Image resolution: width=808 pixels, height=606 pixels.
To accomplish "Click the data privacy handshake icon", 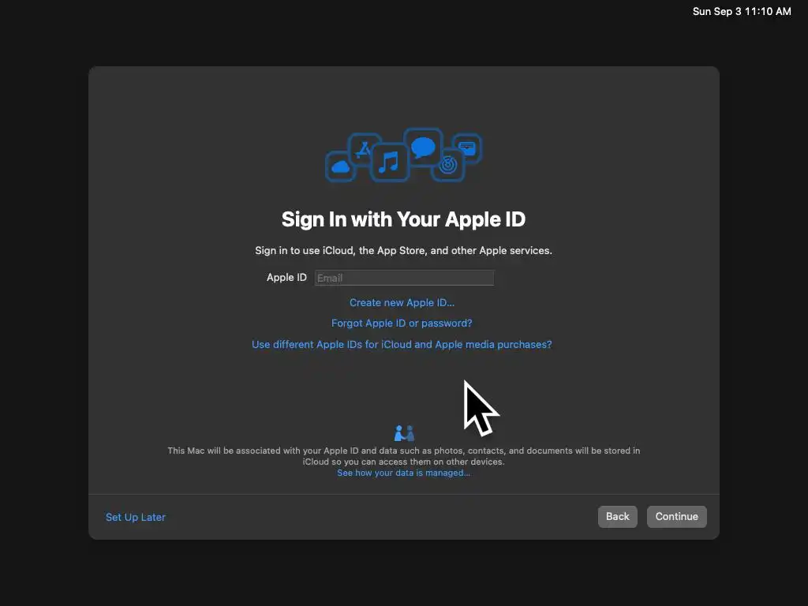I will (404, 433).
